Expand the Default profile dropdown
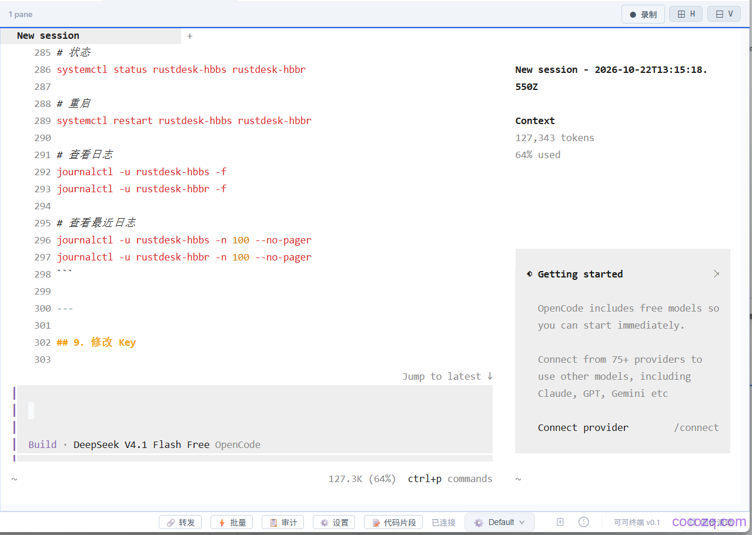This screenshot has height=535, width=752. [x=500, y=522]
